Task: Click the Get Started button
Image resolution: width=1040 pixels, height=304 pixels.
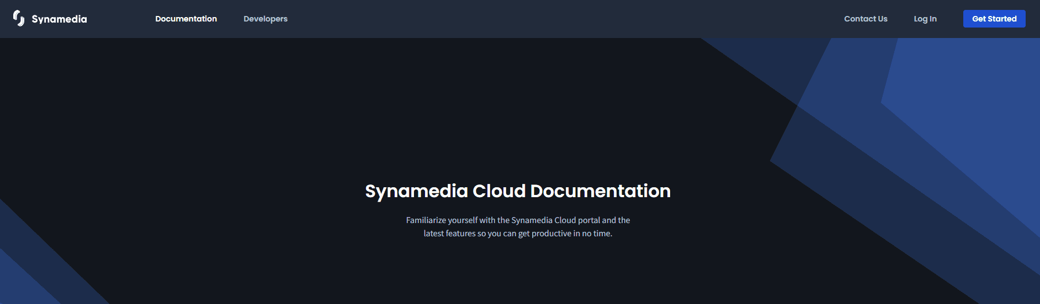Action: pos(994,19)
